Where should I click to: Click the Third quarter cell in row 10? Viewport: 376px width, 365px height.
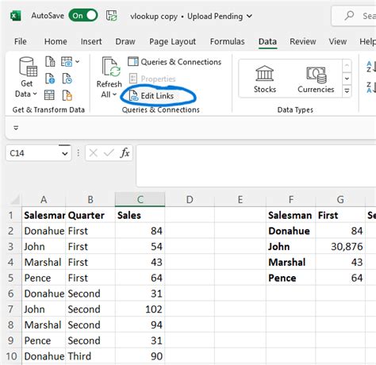tap(90, 356)
